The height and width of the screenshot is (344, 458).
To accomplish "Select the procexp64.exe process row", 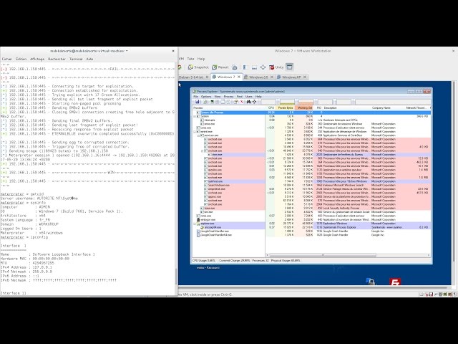I will 311,227.
